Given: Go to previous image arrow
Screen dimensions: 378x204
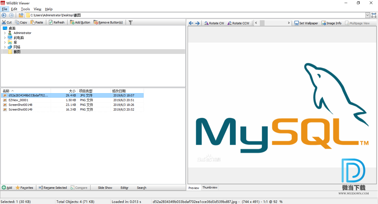Looking at the screenshot, I should [x=191, y=23].
